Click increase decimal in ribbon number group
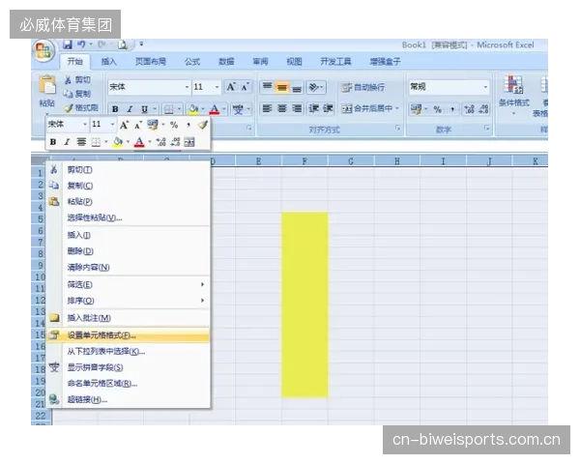The height and width of the screenshot is (464, 580). (x=469, y=109)
